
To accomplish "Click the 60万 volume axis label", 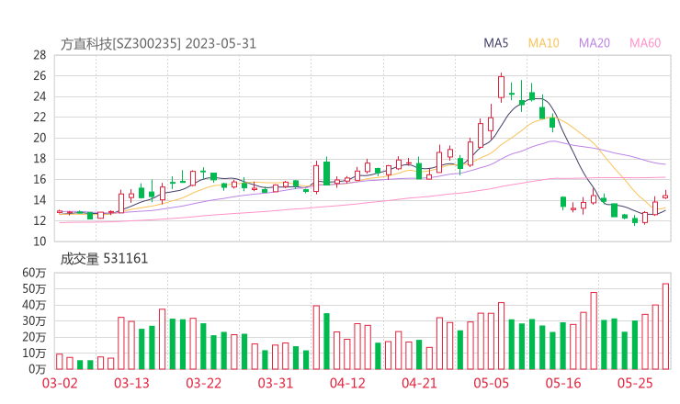I will click(34, 273).
